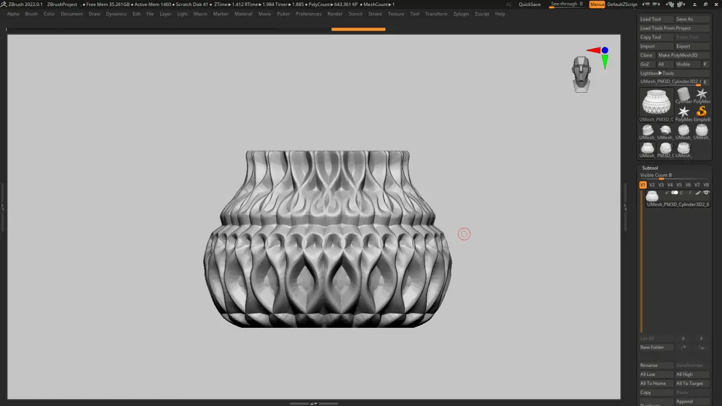
Task: Adjust the UMesh_PM3D_Cylinder3D2 tool selector slider
Action: click(670, 82)
